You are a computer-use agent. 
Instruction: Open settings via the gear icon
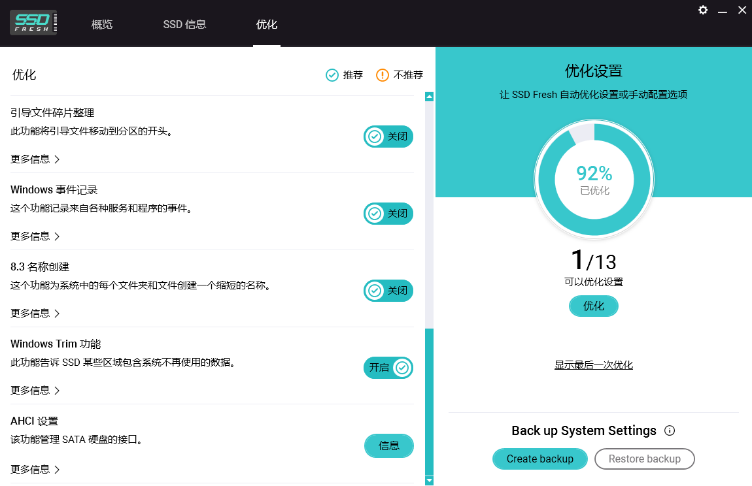pyautogui.click(x=703, y=10)
